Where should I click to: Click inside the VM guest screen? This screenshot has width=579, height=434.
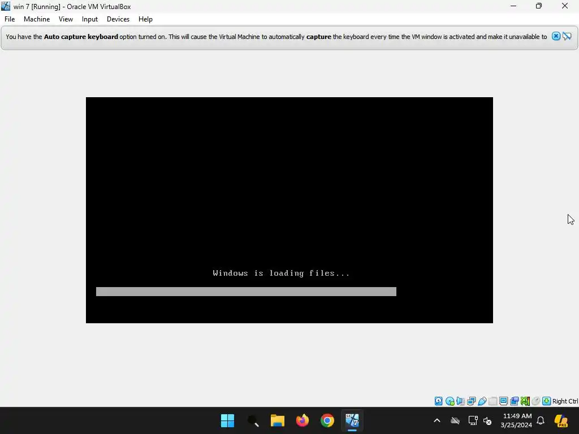(289, 210)
